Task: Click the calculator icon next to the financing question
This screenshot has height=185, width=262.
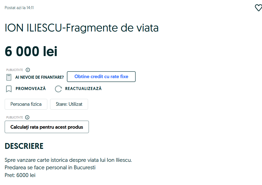Action: [9, 77]
